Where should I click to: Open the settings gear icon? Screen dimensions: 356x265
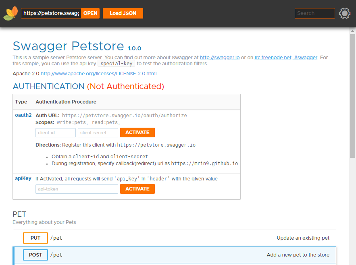345,13
